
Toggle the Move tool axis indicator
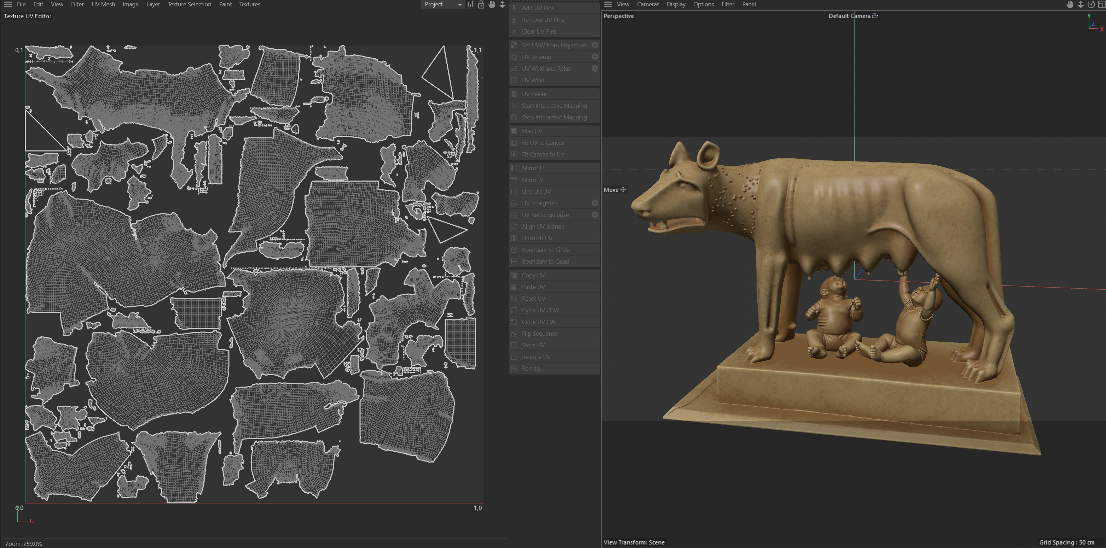623,189
